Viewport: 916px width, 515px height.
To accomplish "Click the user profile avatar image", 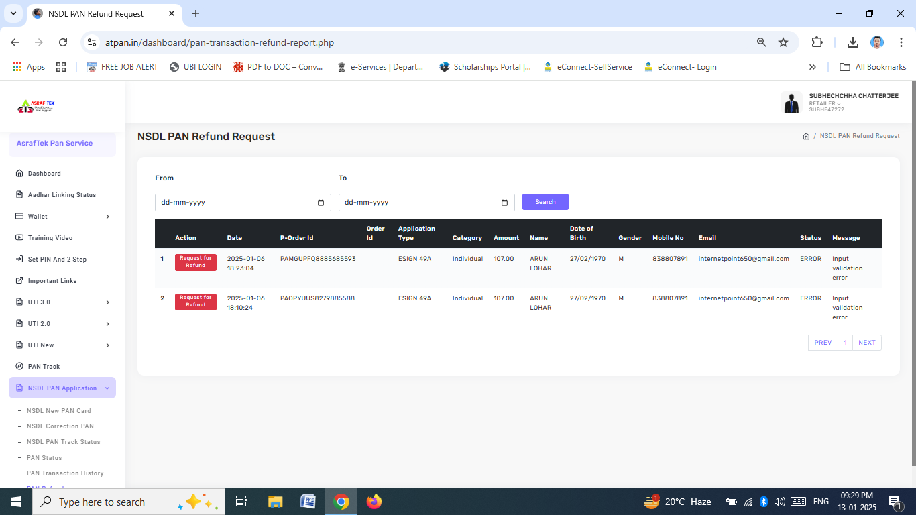I will point(791,103).
